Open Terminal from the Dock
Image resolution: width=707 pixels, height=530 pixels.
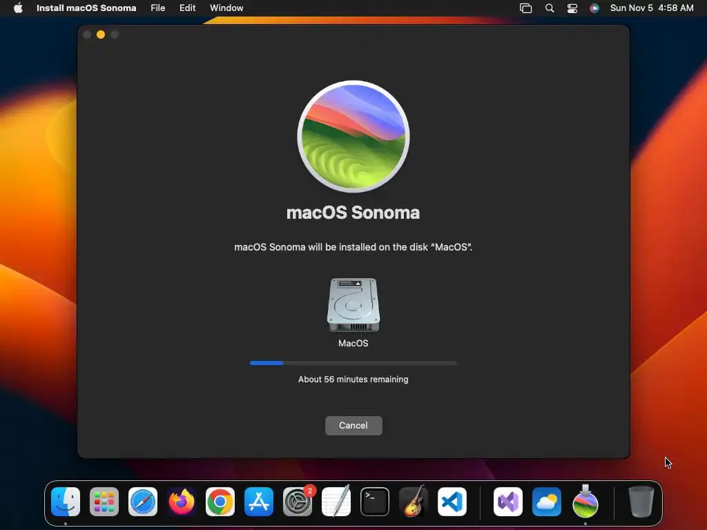(375, 502)
